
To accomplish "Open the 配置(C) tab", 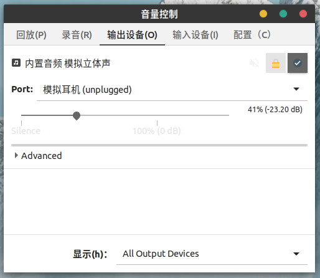I will (x=252, y=35).
